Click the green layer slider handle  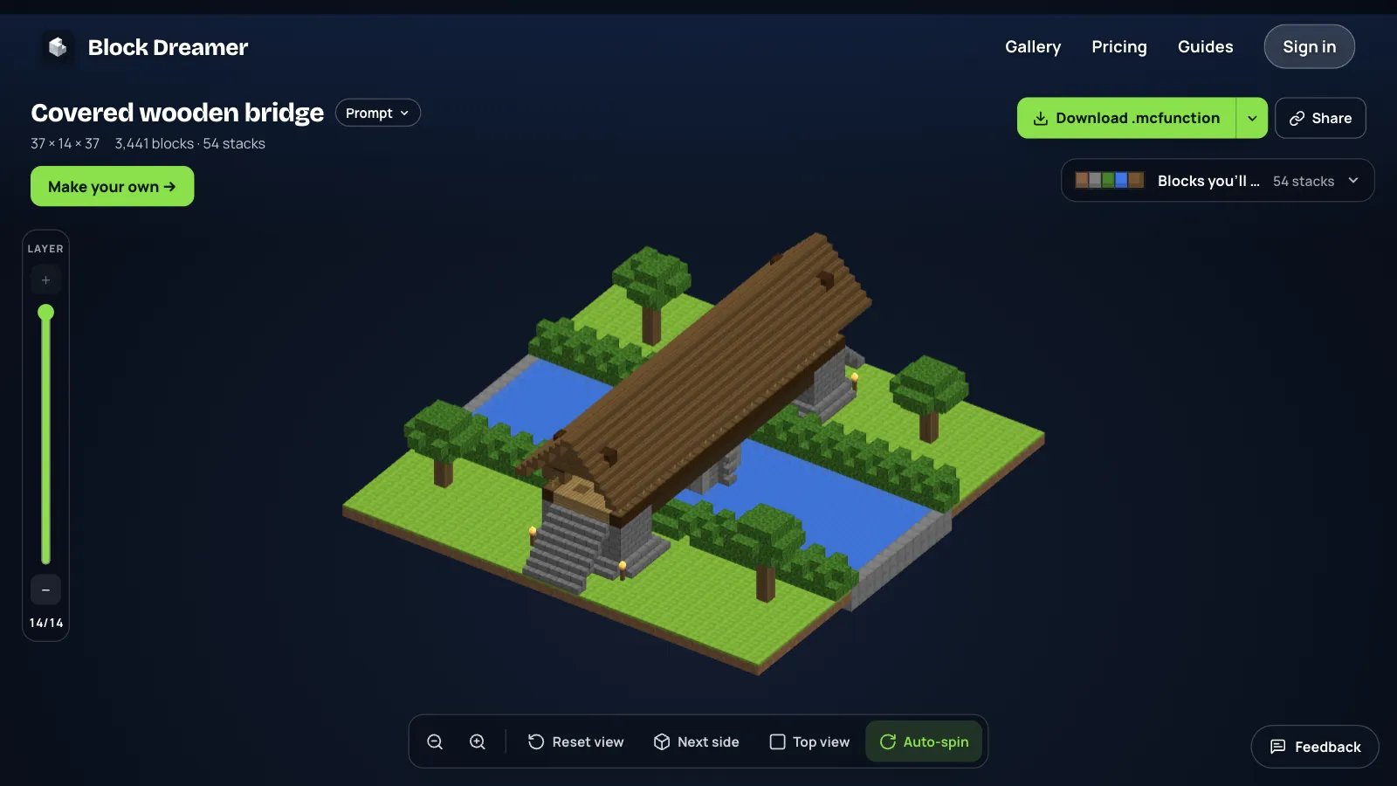click(x=45, y=313)
